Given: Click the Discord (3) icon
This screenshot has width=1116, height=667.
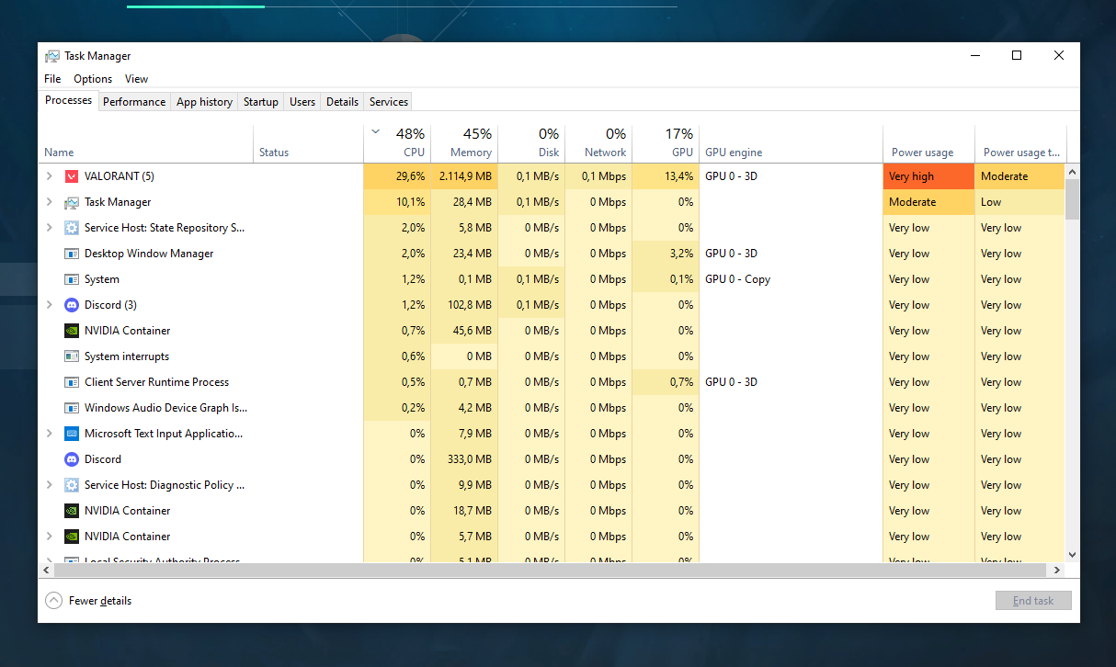Looking at the screenshot, I should (72, 305).
